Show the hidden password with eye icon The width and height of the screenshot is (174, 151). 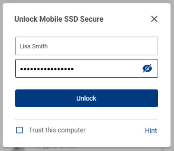[147, 68]
